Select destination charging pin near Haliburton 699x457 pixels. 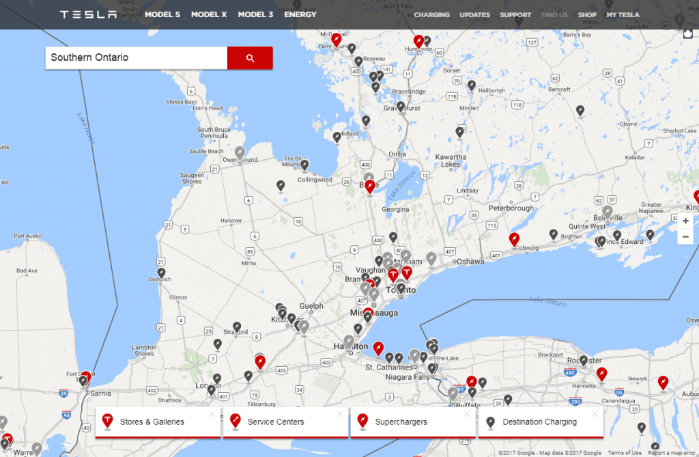pos(472,85)
